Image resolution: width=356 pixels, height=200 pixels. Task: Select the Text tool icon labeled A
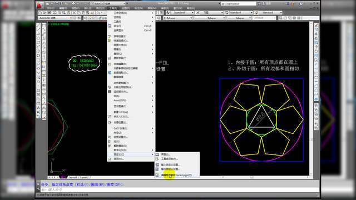coord(38,108)
